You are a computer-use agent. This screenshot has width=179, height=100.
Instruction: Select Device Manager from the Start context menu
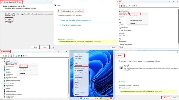click(81, 65)
